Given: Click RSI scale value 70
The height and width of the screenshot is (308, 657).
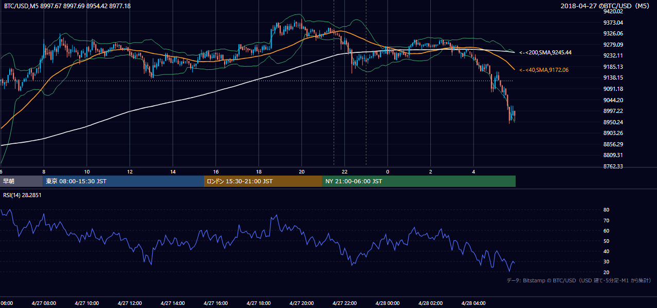Looking at the screenshot, I should 606,220.
